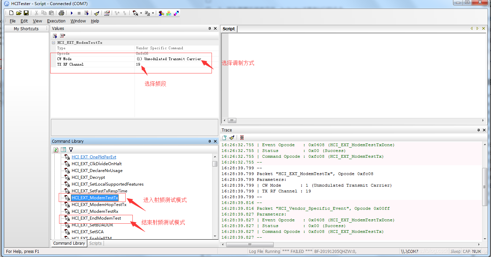Click the pages icon with a dropdown arrow in the main toolbar

(x=147, y=13)
